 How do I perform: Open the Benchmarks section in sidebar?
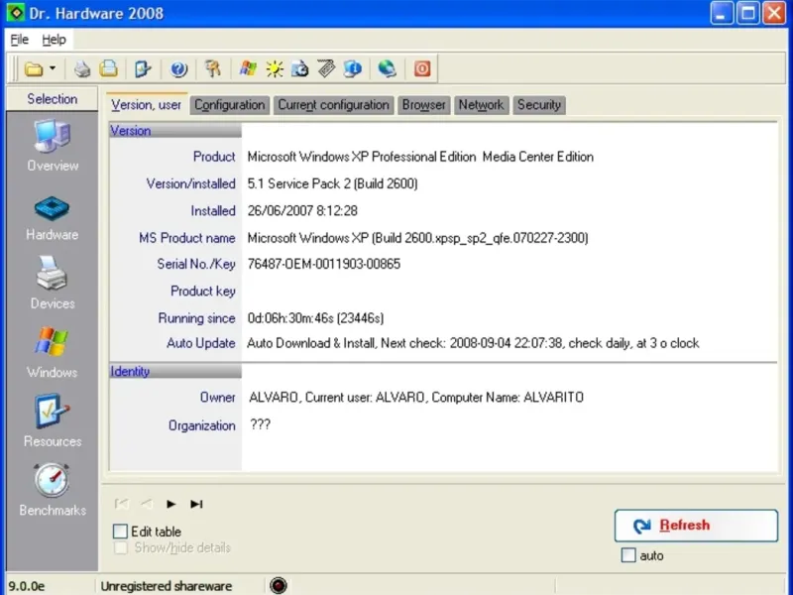point(53,490)
